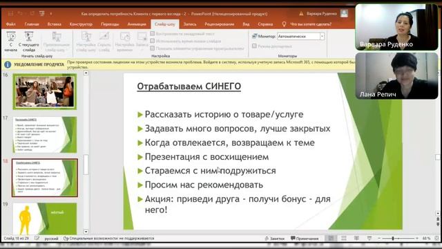The image size is (442, 249).
Task: Select slide 19 thumbnail with yellow figure
Action: [44, 219]
